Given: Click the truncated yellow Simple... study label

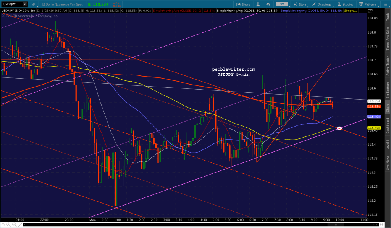Looking at the screenshot, I should [x=351, y=11].
